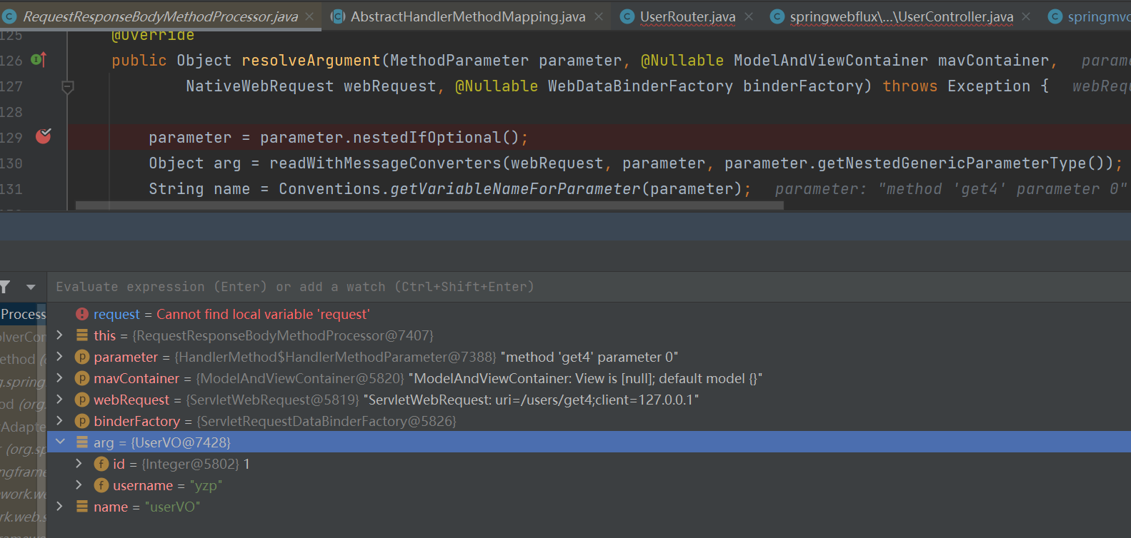Select username = "yzp" value
Image resolution: width=1131 pixels, height=538 pixels.
[x=206, y=485]
